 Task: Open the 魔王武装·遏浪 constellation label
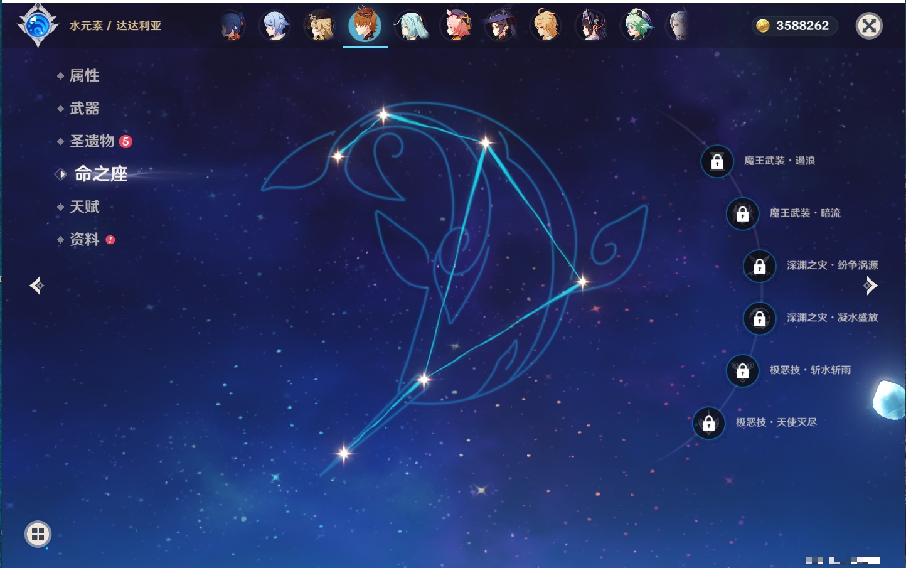point(780,161)
